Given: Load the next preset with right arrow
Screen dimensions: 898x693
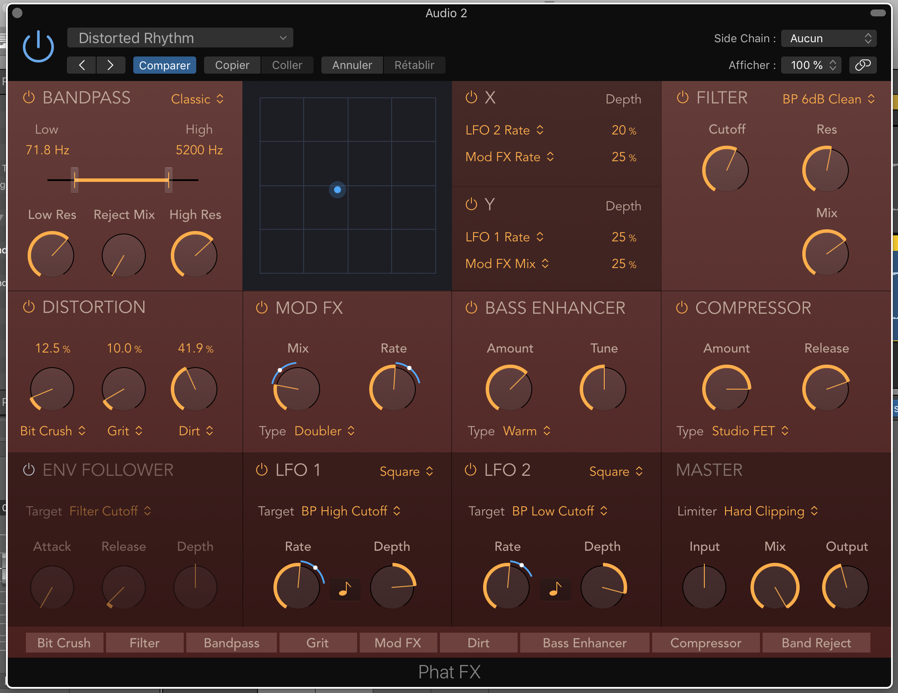Looking at the screenshot, I should point(110,65).
